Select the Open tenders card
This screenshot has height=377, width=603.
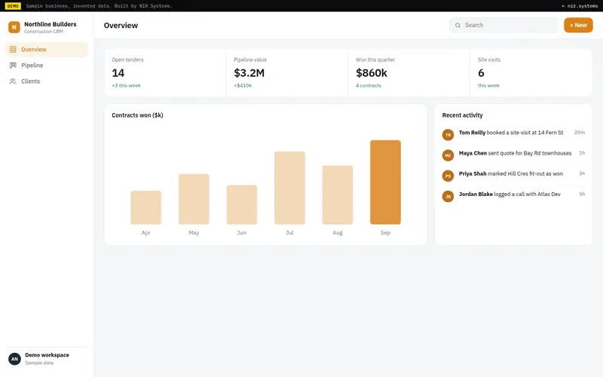[x=165, y=72]
